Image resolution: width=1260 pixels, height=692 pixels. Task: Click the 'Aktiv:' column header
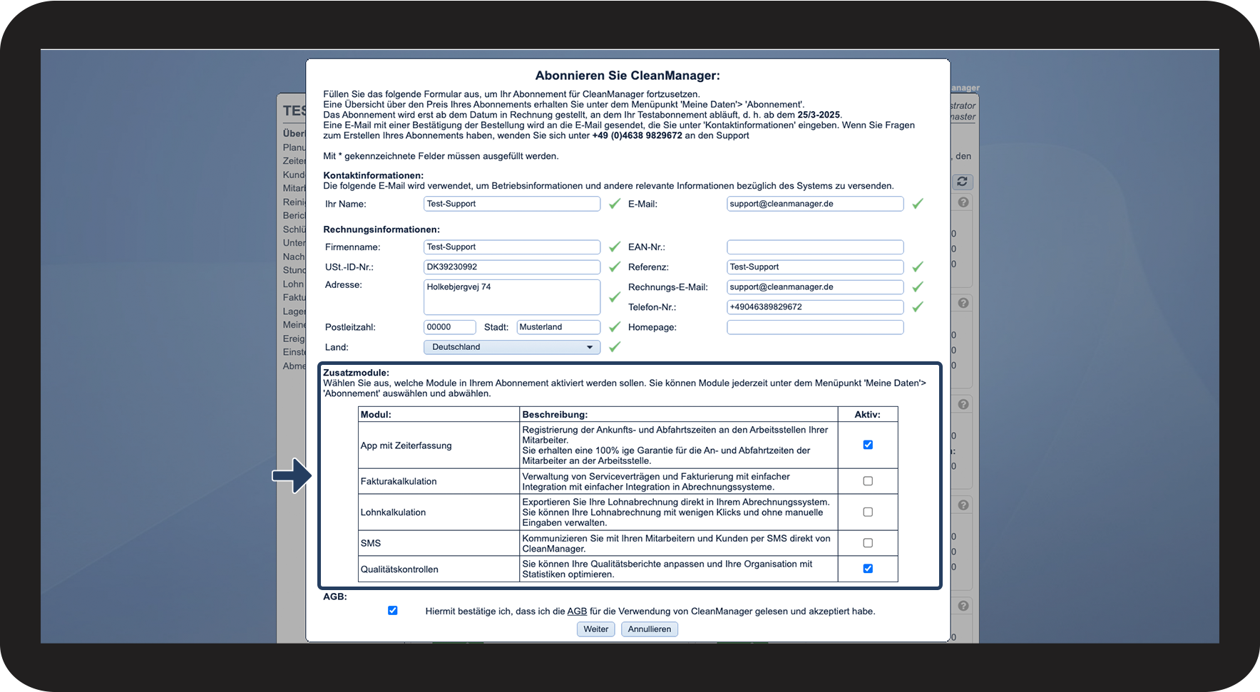tap(868, 415)
